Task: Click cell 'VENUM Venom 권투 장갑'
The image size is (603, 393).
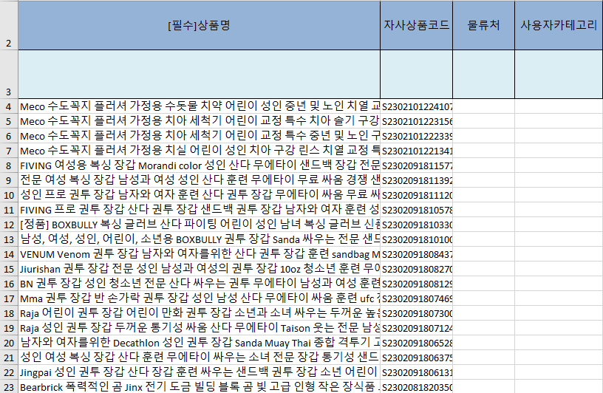Action: (200, 254)
